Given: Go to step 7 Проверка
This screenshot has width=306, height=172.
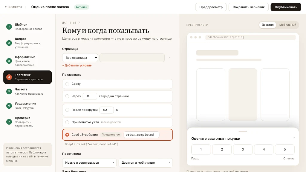Looking at the screenshot, I should click(27, 122).
